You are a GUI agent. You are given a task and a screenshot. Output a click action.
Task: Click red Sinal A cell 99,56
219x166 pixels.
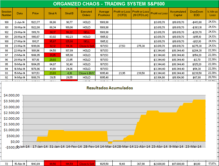click(x=53, y=164)
